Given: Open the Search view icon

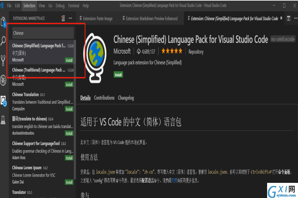Looking at the screenshot, I should [3, 41].
